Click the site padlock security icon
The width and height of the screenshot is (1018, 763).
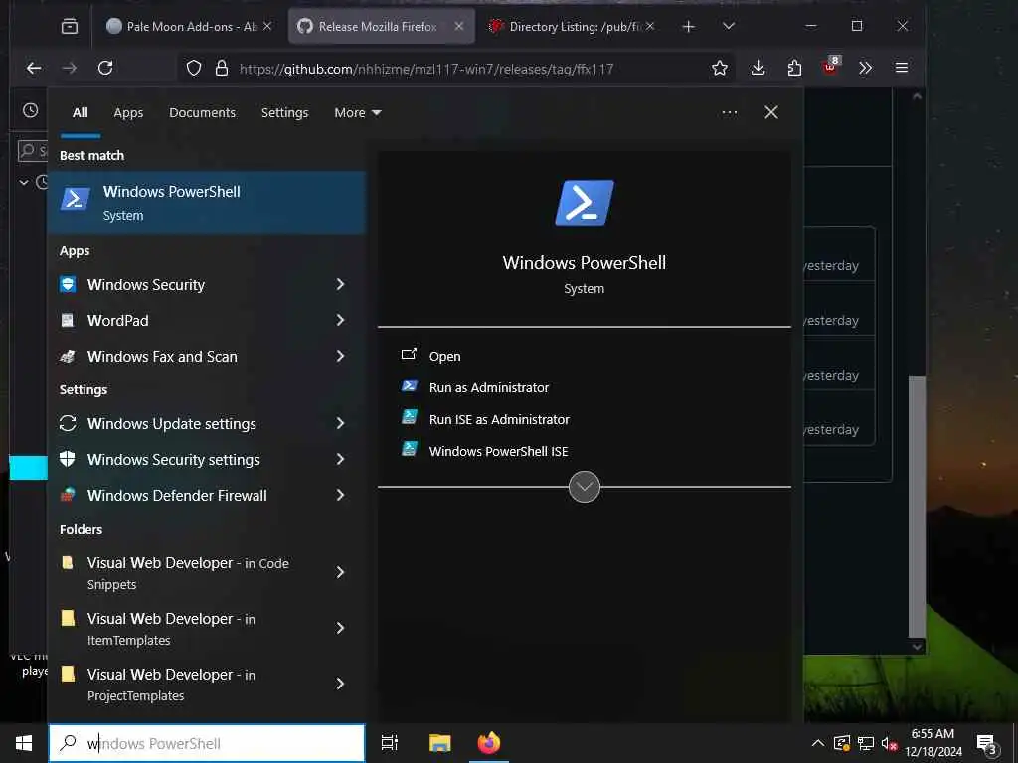point(222,69)
